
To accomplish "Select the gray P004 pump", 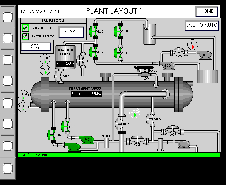I will [168, 65].
